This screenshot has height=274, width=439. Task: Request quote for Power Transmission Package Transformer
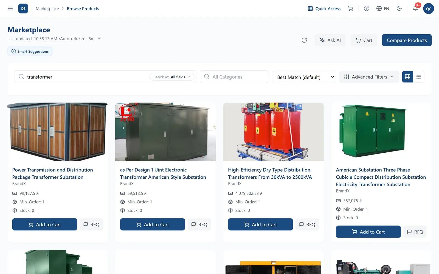91,224
